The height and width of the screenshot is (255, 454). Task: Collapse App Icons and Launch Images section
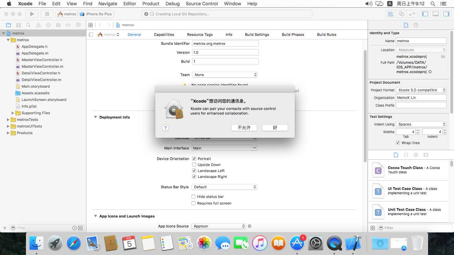pyautogui.click(x=95, y=216)
